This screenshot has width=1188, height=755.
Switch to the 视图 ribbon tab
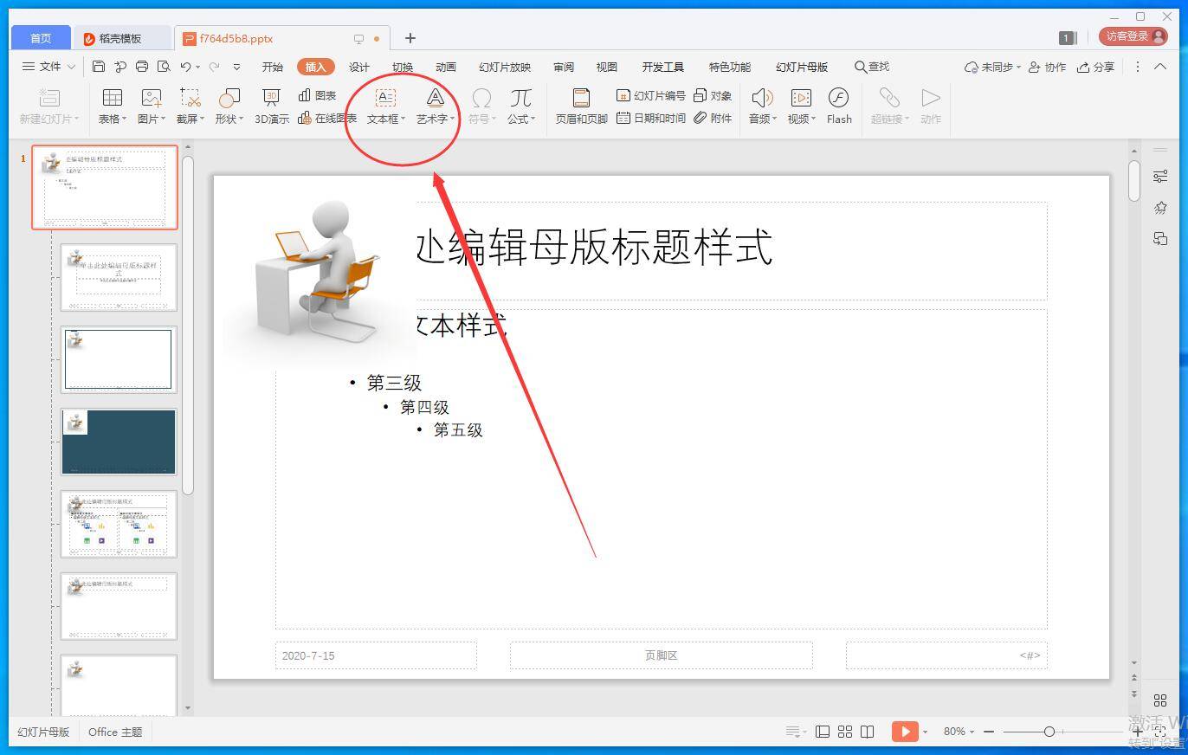[607, 67]
